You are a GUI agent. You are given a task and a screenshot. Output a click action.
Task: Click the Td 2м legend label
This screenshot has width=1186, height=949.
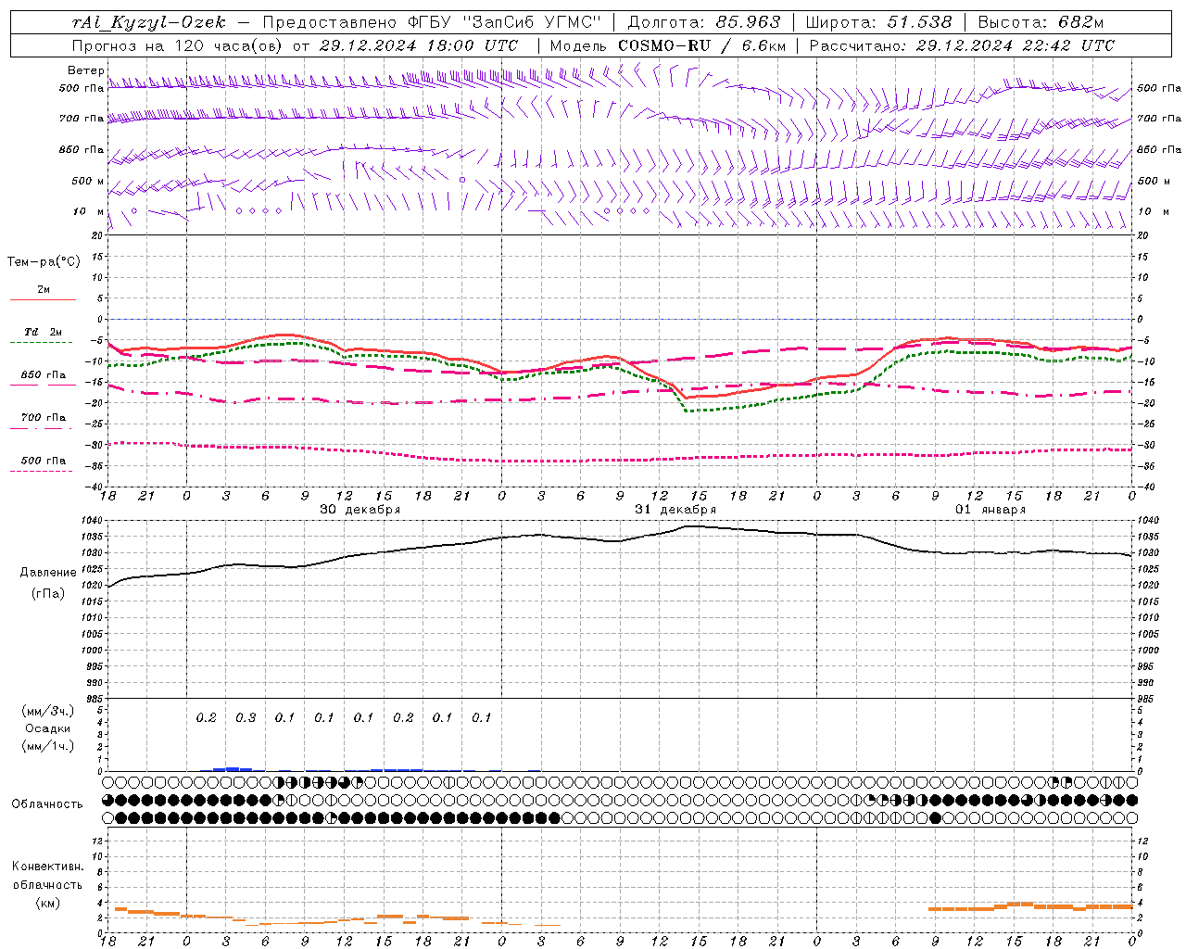pyautogui.click(x=43, y=332)
